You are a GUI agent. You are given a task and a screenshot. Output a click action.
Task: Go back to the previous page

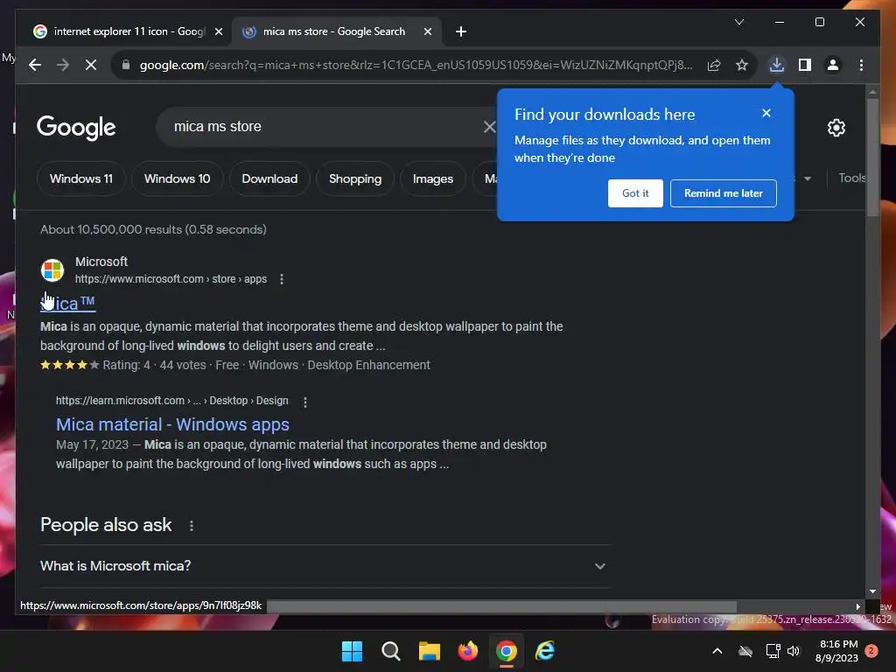click(x=35, y=65)
